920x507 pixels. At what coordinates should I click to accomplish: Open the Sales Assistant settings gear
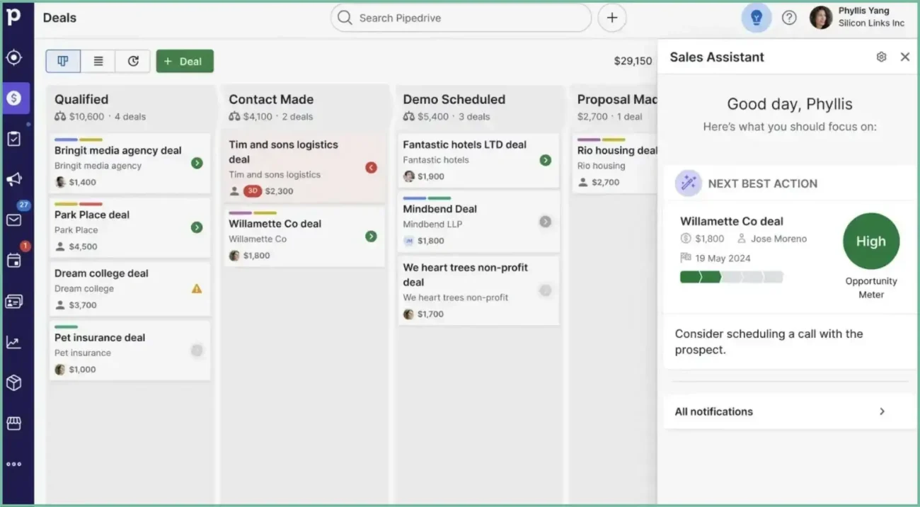881,56
